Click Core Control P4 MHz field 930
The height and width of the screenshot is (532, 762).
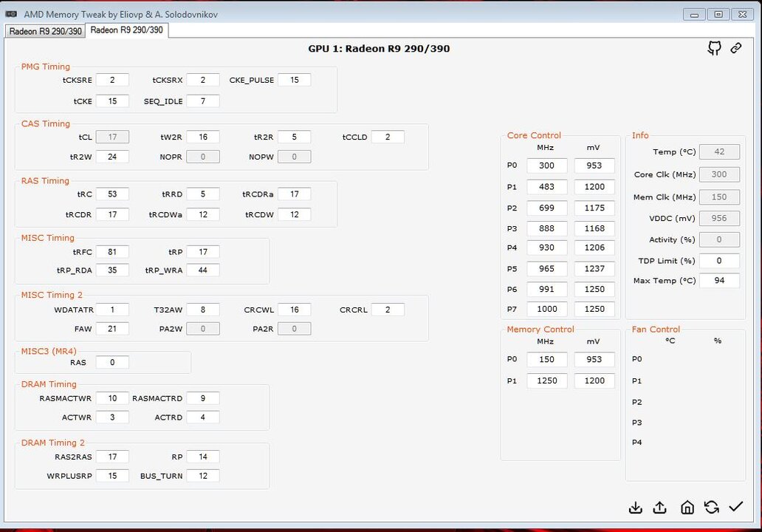tap(546, 248)
